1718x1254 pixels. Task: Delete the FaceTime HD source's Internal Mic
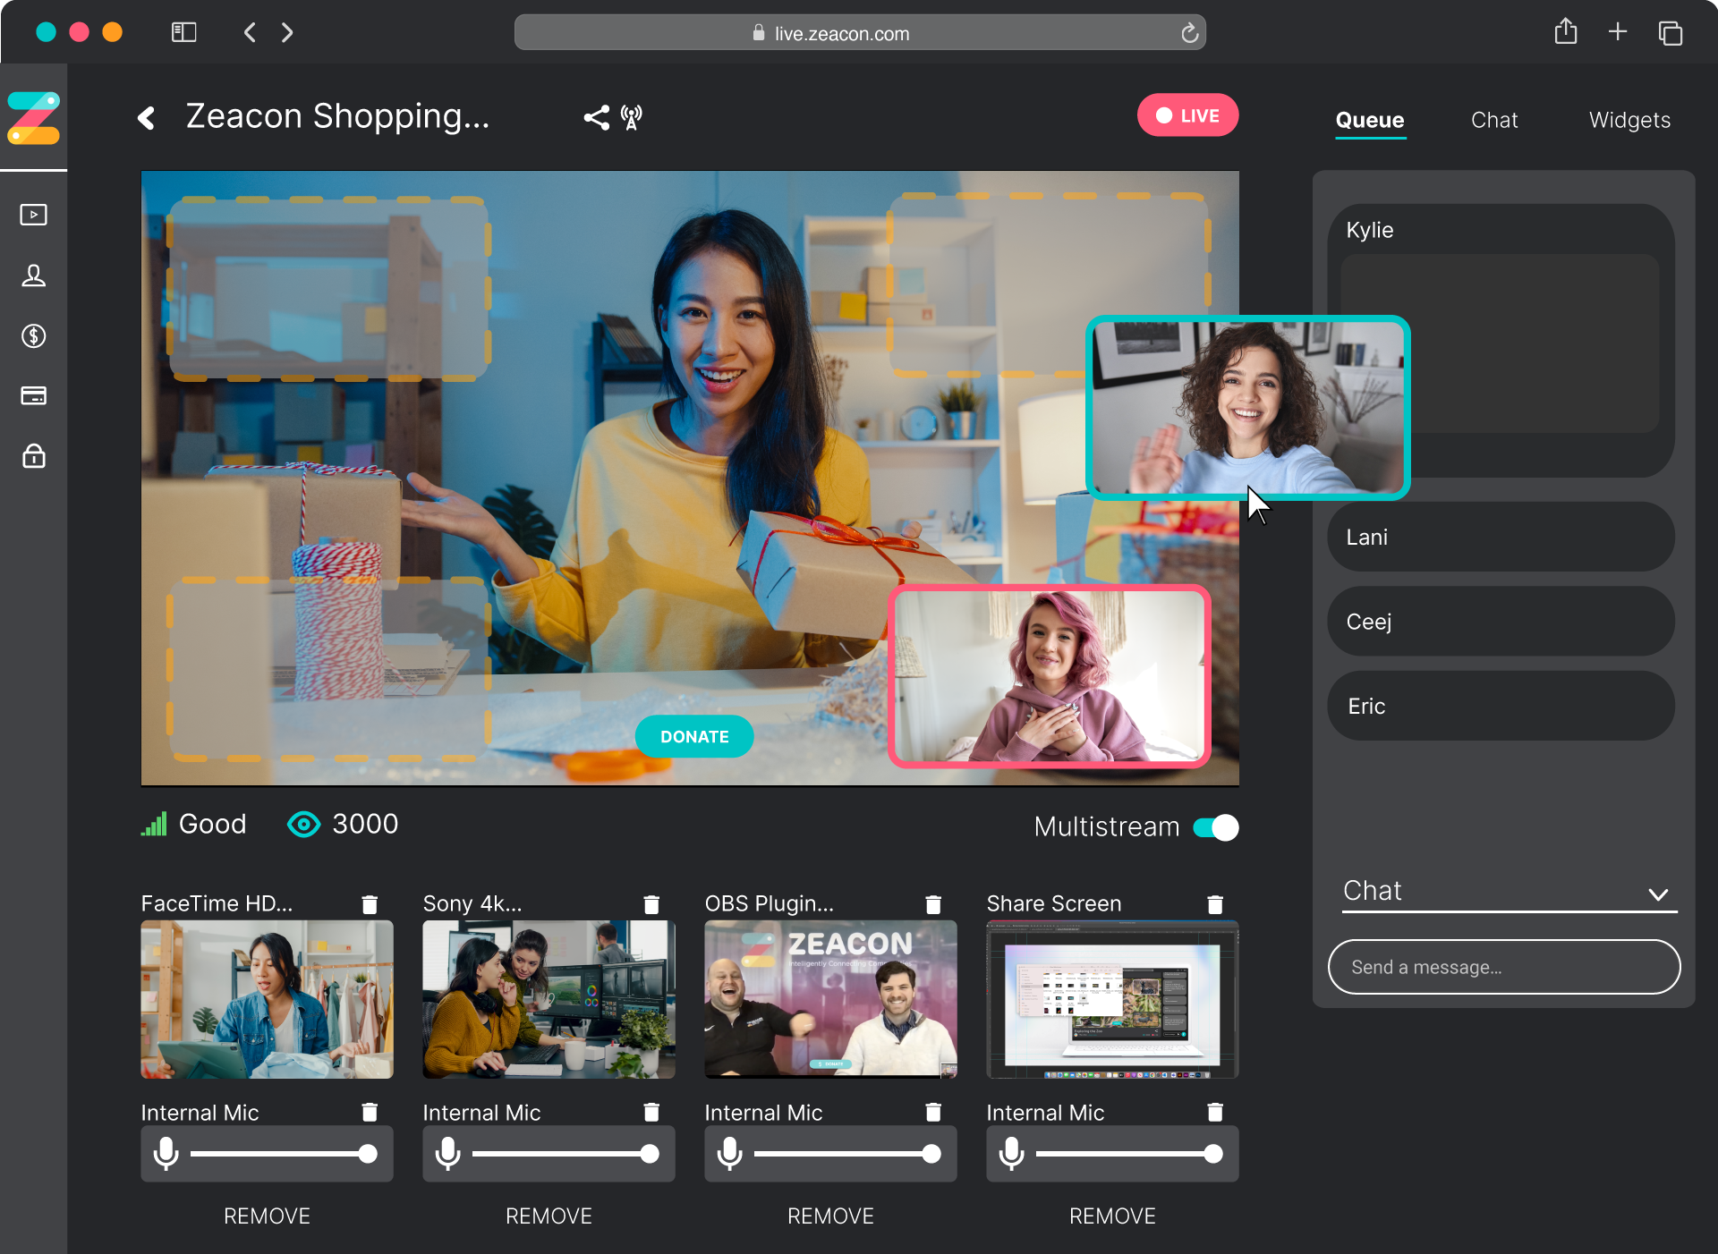(370, 1112)
